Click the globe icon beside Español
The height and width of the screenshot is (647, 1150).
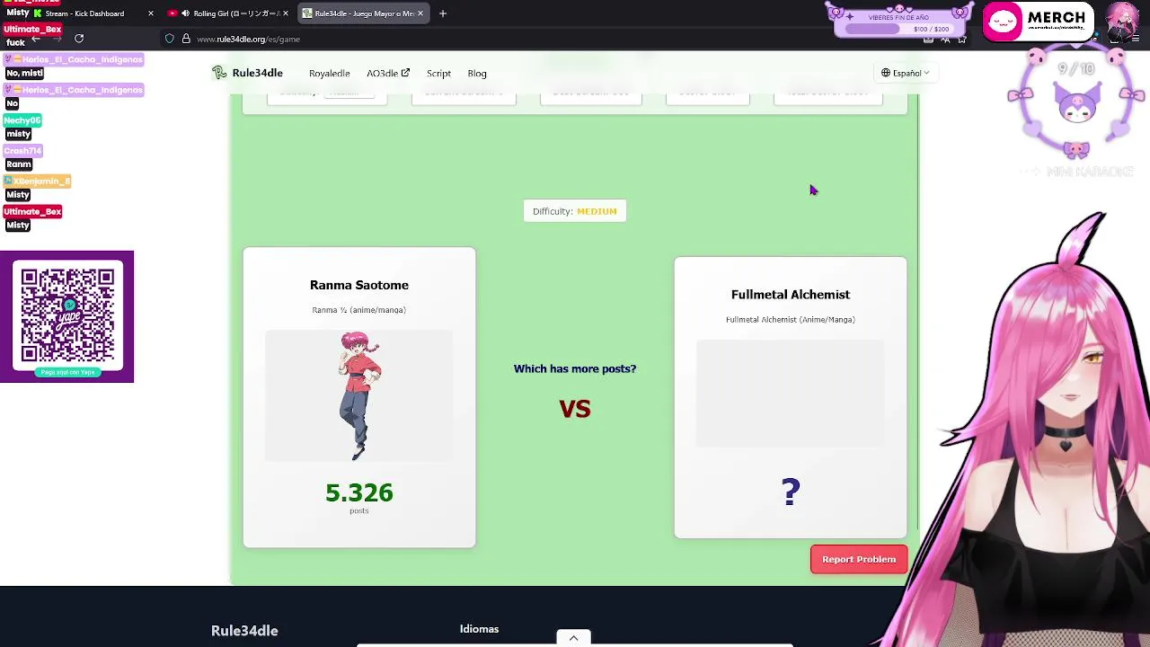coord(885,73)
